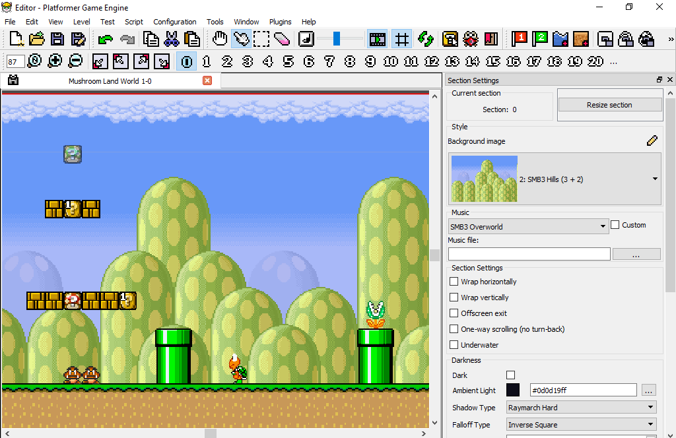
Task: Choose the dashed-rectangle selection tool
Action: pyautogui.click(x=261, y=39)
